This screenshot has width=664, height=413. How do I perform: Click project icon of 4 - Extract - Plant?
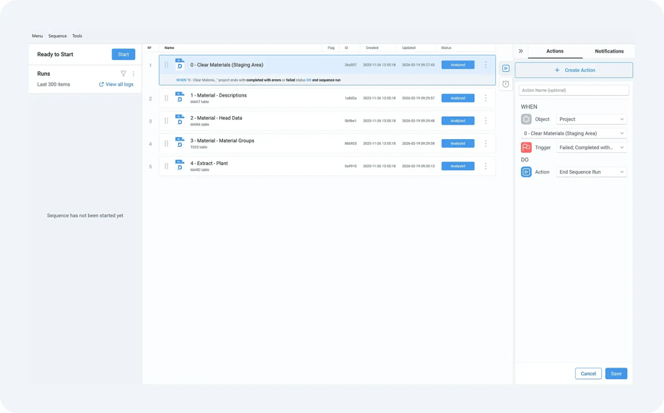pyautogui.click(x=180, y=166)
